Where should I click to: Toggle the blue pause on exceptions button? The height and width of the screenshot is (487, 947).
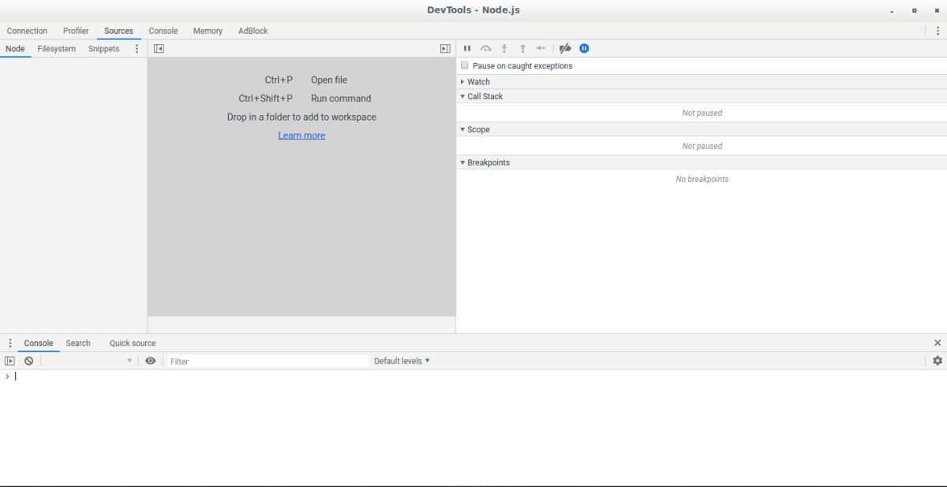click(x=584, y=48)
